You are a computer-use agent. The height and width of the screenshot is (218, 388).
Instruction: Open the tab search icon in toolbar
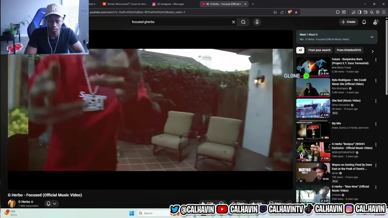pyautogui.click(x=344, y=12)
